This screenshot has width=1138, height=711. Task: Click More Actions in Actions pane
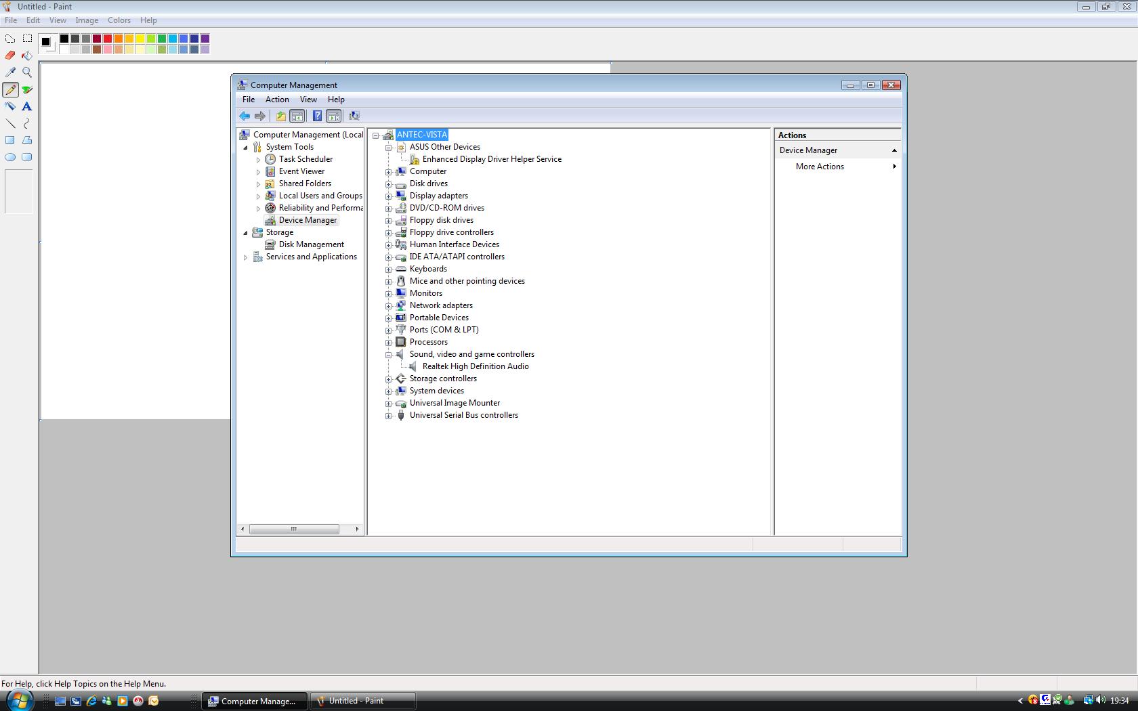pos(820,167)
